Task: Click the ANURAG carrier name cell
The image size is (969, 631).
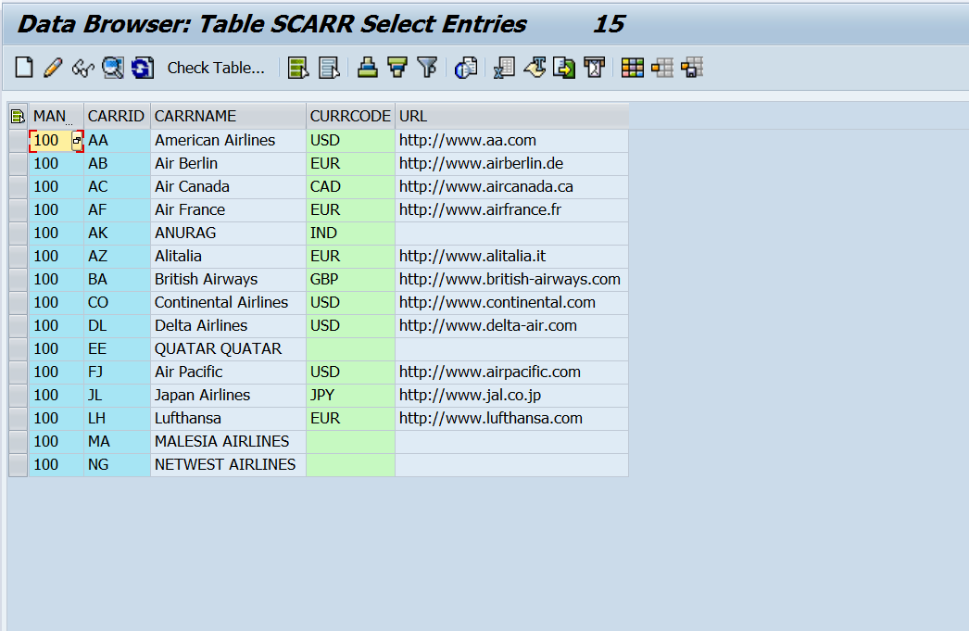Action: tap(228, 233)
